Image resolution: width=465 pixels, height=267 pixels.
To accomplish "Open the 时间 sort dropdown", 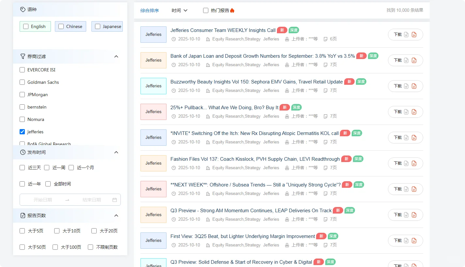I will [x=180, y=10].
